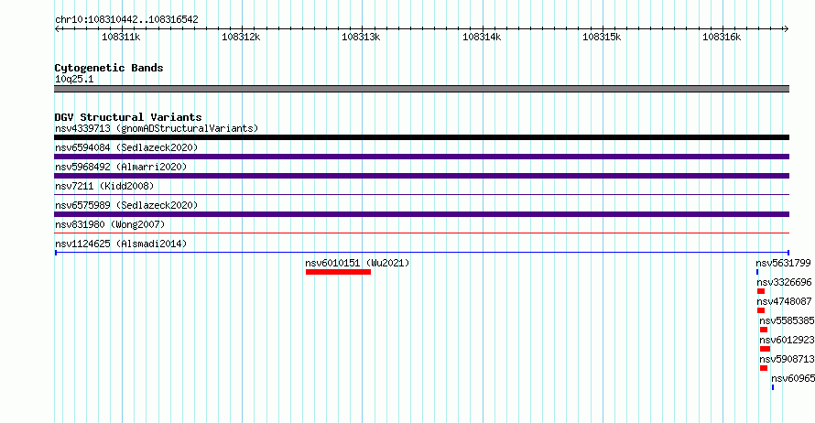815x423 pixels.
Task: Open variant nsv5585385 label
Action: coord(787,320)
